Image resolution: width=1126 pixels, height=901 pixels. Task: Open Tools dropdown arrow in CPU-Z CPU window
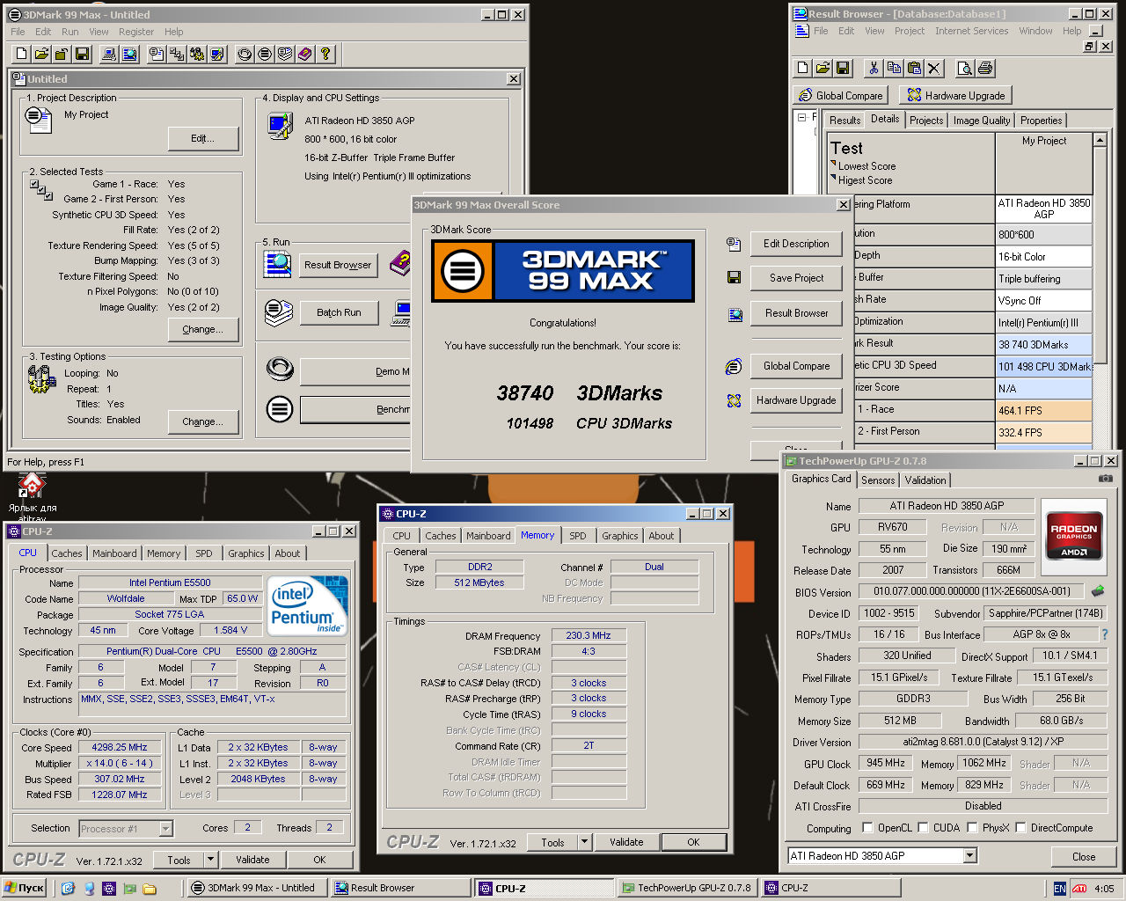210,860
